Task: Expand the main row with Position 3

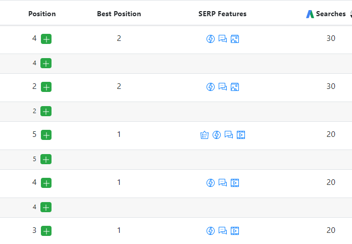Action: [x=46, y=231]
